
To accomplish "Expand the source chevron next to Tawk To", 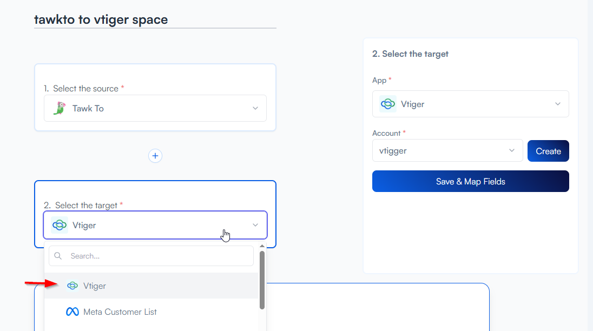I will point(255,108).
